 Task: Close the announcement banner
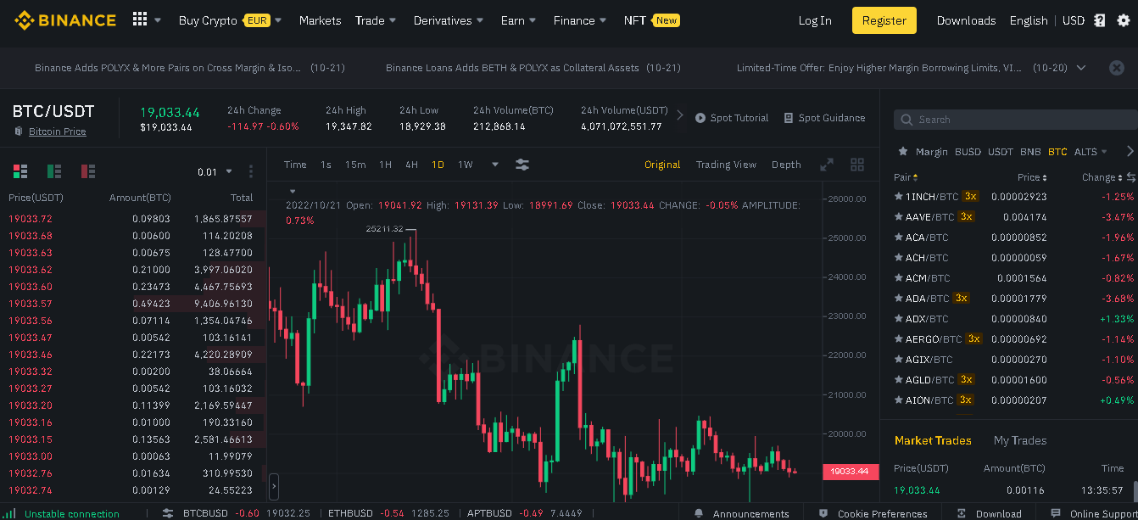(x=1117, y=68)
